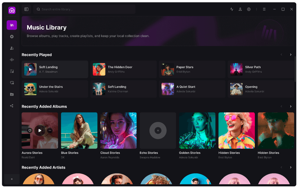
Task: Open Andy Griffiths under Silver Path
Action: click(x=254, y=72)
